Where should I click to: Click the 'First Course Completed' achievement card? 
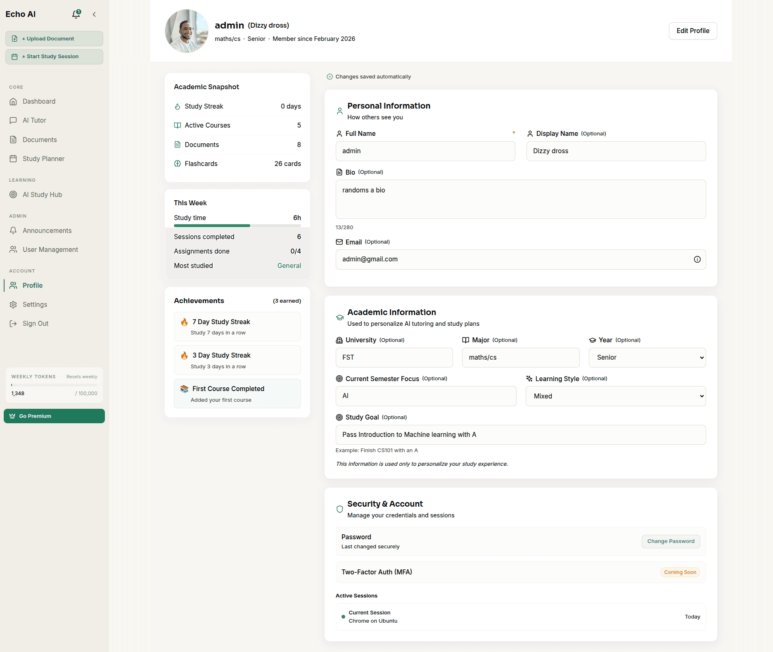point(237,394)
